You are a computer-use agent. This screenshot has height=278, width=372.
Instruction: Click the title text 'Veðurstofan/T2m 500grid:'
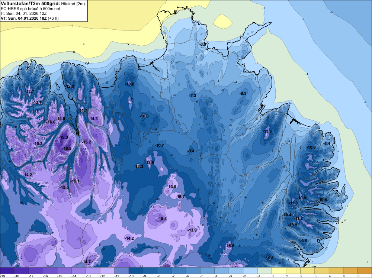30,4
